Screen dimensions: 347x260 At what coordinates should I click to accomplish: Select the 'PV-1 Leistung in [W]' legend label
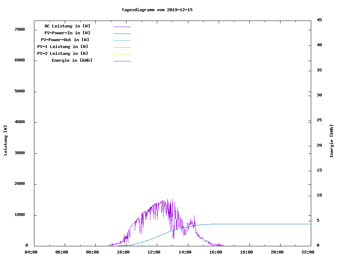coord(63,47)
